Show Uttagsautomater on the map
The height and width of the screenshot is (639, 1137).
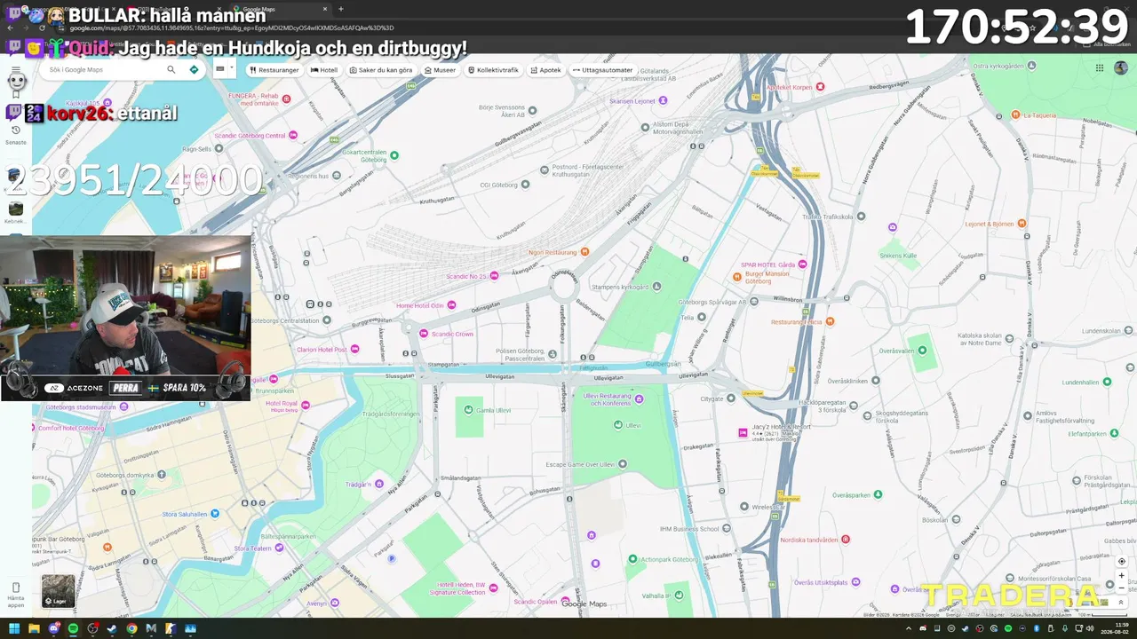(x=603, y=70)
